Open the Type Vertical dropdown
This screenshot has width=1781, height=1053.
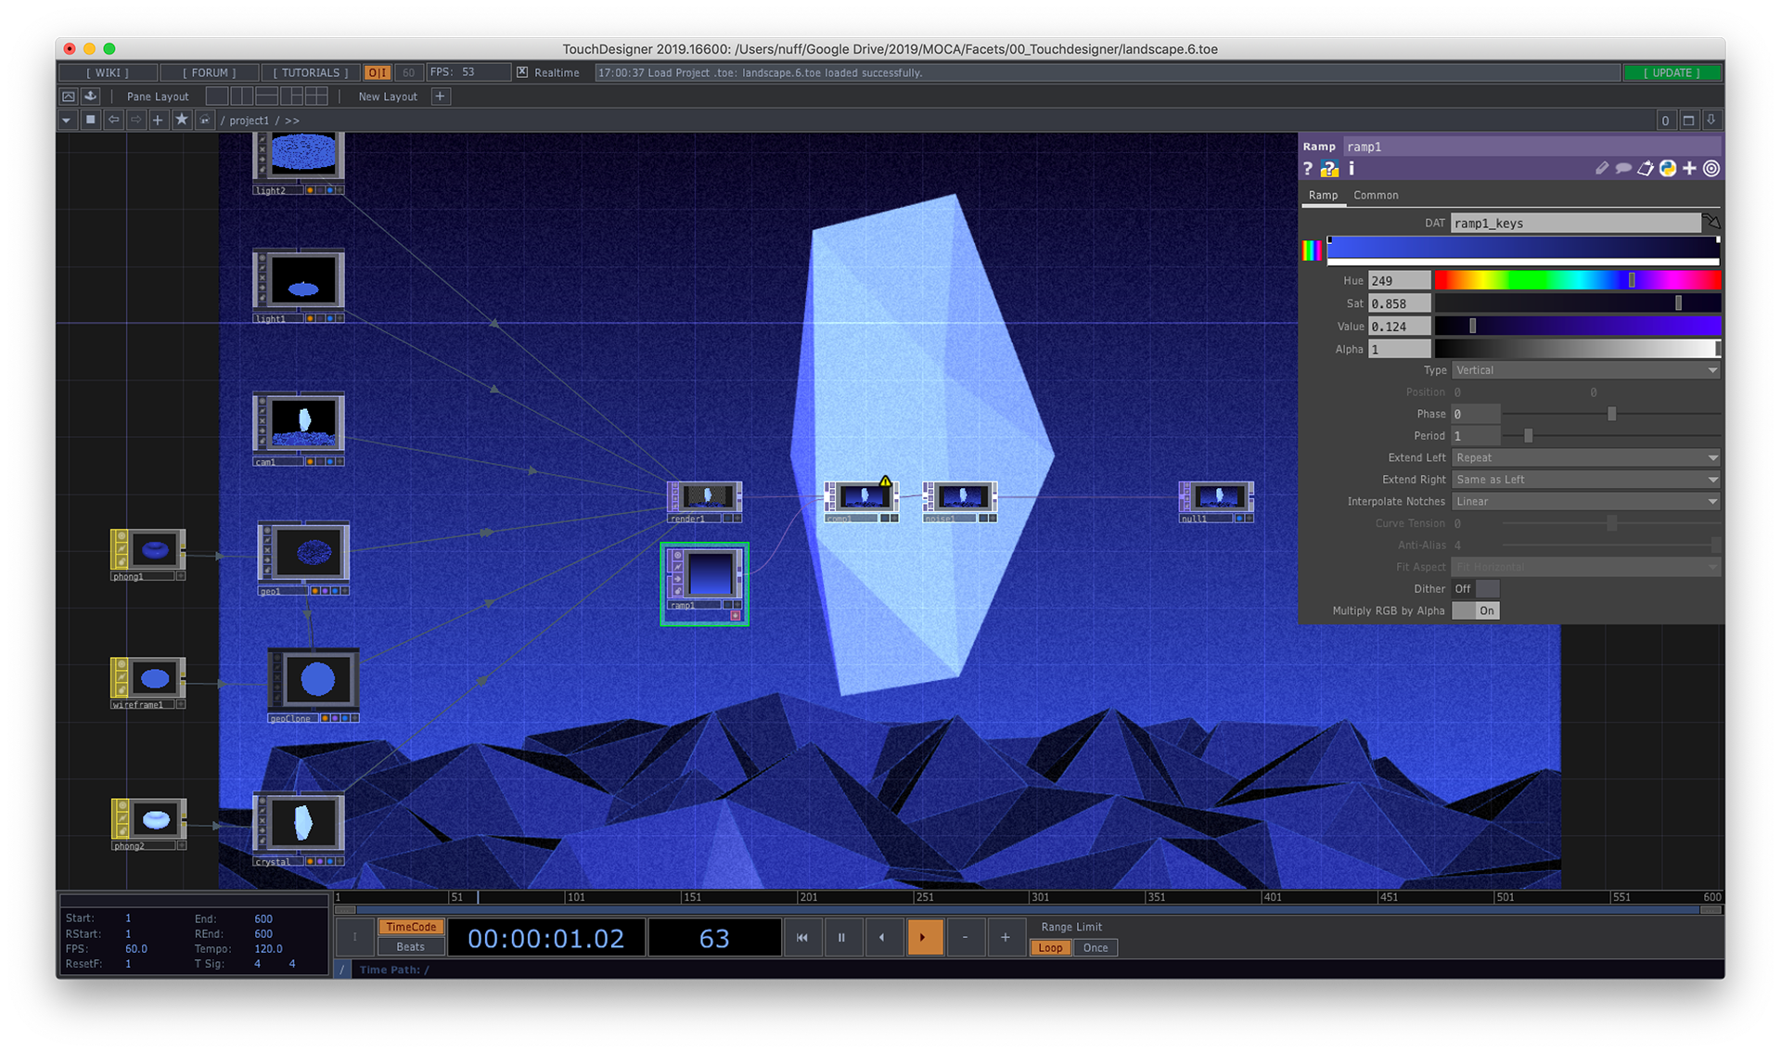[x=1585, y=370]
